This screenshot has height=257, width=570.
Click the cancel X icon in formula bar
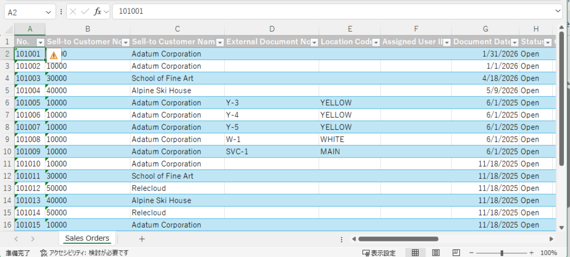click(x=73, y=11)
